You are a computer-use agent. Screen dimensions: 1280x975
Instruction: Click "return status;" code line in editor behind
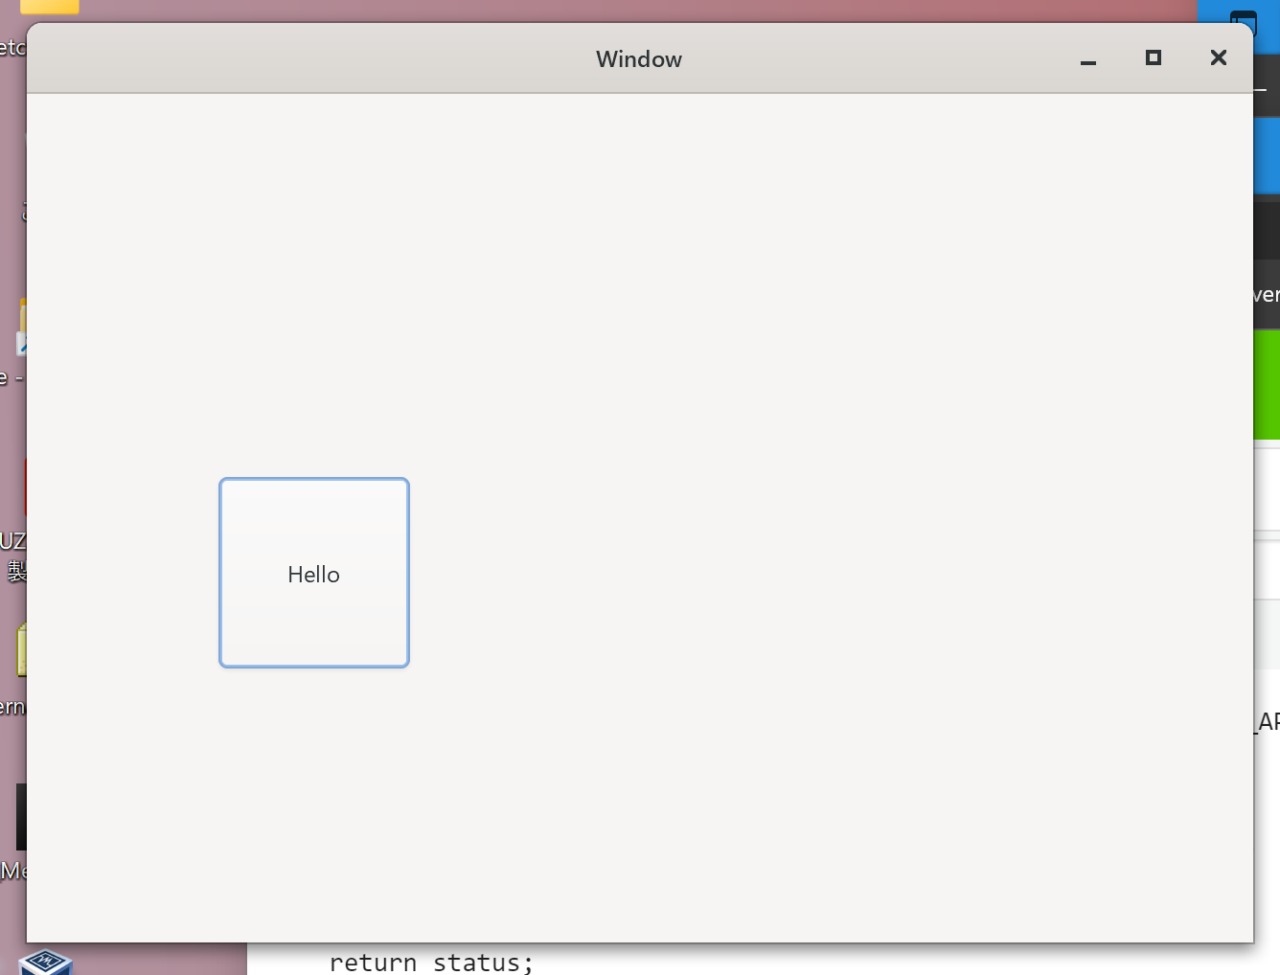pos(431,963)
